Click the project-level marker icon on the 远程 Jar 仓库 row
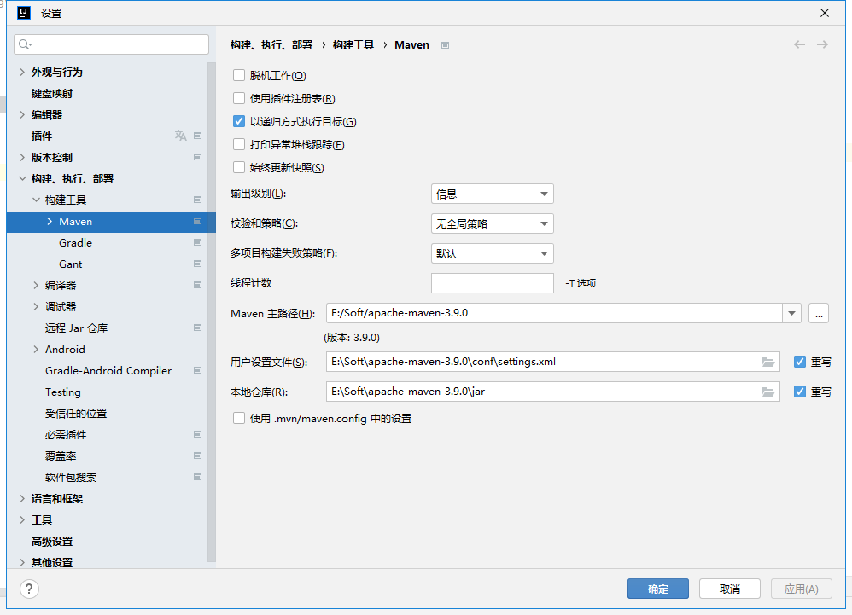The height and width of the screenshot is (615, 852). pyautogui.click(x=198, y=328)
